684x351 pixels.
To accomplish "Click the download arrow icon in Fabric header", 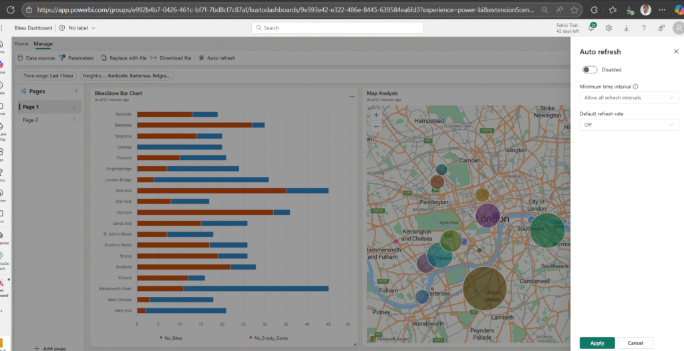I will pyautogui.click(x=627, y=28).
